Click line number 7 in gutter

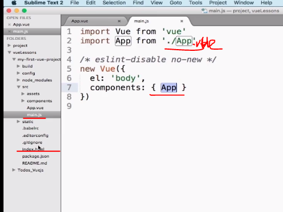tap(69, 87)
